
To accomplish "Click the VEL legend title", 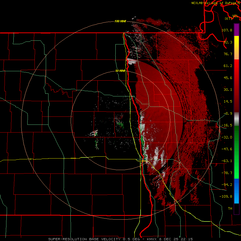I will 235,16.
